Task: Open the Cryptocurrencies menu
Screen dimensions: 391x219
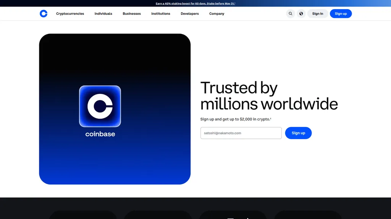Action: coord(70,14)
